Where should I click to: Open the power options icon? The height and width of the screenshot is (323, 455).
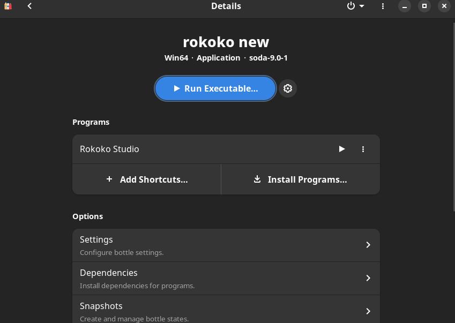351,6
